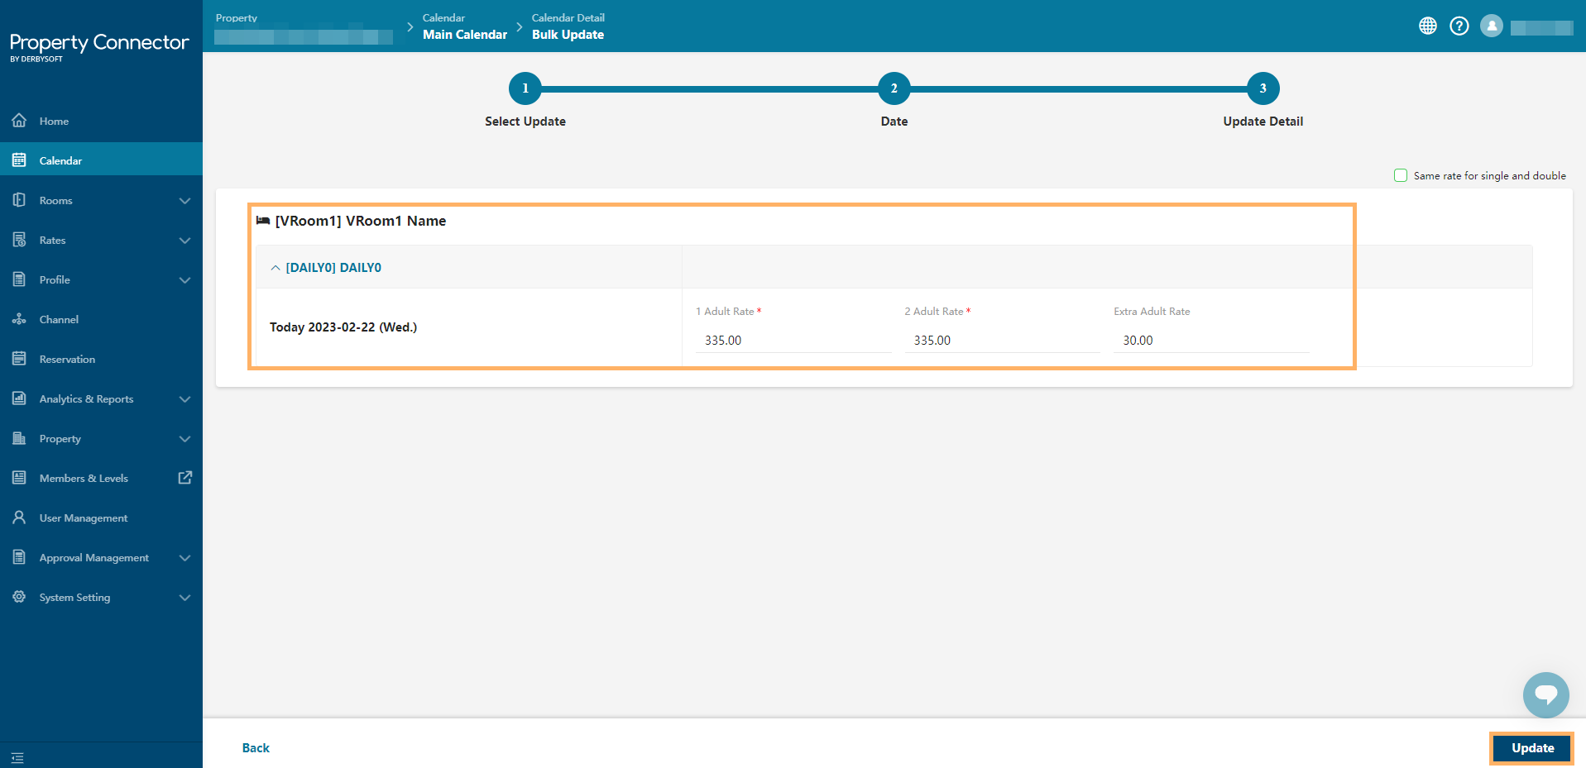Open Members & Levels external link icon
The height and width of the screenshot is (768, 1586).
click(185, 478)
